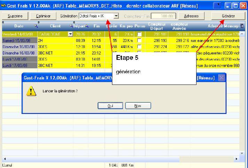Image resolution: width=248 pixels, height=168 pixels.
Task: Open the Génération dropdown showing Détail Frais + IK
Action: pos(116,16)
